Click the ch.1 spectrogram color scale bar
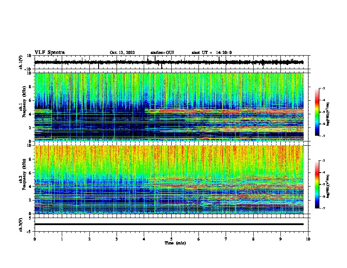Image resolution: width=347 pixels, height=268 pixels. click(317, 112)
